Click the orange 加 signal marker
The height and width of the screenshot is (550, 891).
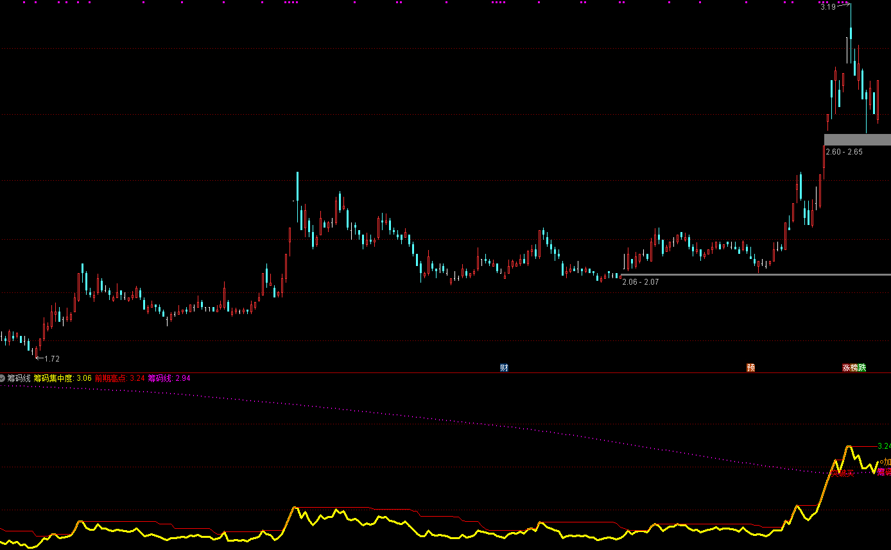887,462
